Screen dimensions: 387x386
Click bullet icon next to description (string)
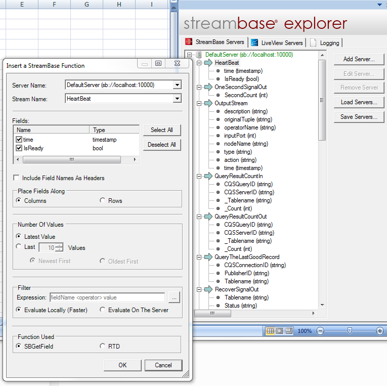click(218, 111)
